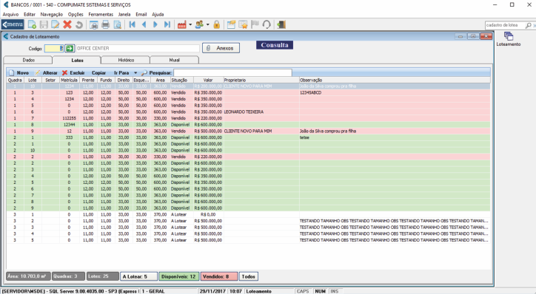Click the exit door icon
This screenshot has height=294, width=536.
[x=281, y=24]
